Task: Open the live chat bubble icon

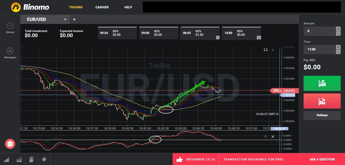Action: 10,144
